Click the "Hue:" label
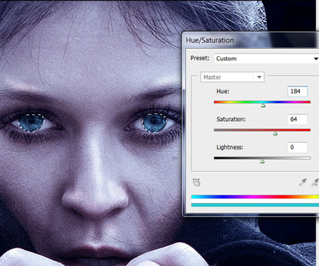Image resolution: width=319 pixels, height=266 pixels. click(223, 92)
